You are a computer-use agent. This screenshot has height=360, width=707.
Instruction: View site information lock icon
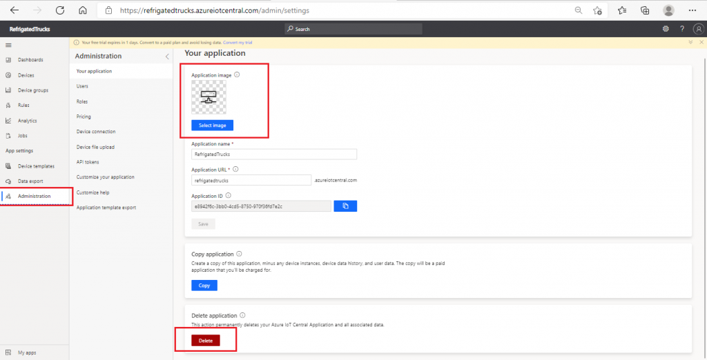coord(108,10)
